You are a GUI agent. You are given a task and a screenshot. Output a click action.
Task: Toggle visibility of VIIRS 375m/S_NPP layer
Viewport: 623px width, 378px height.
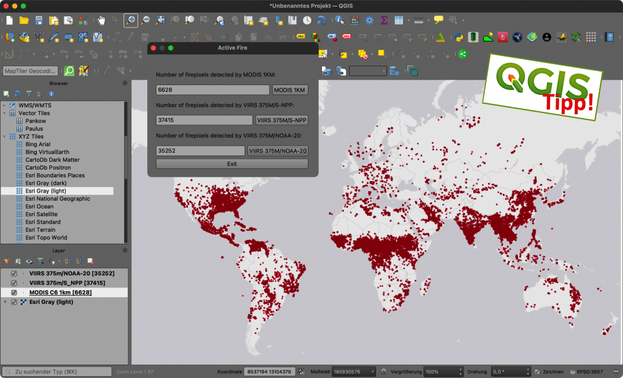[x=14, y=283]
